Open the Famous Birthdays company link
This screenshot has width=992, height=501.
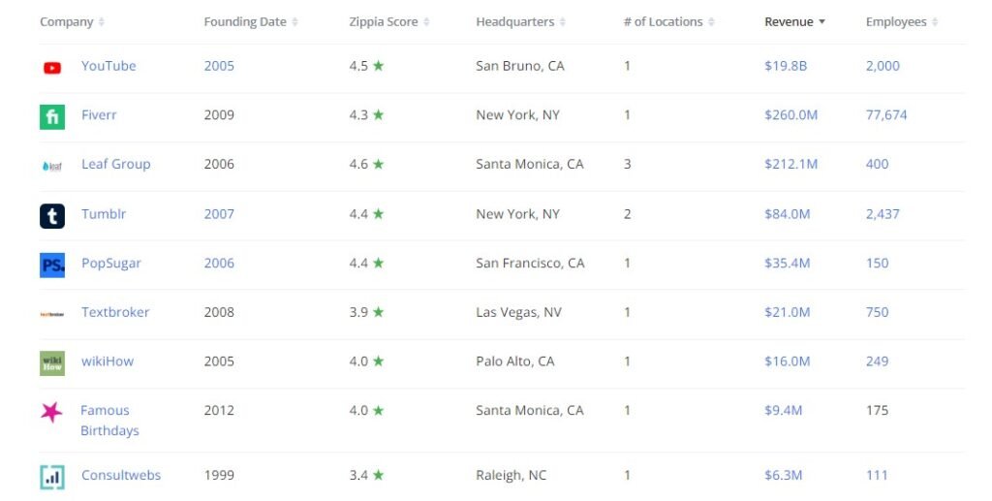click(109, 420)
